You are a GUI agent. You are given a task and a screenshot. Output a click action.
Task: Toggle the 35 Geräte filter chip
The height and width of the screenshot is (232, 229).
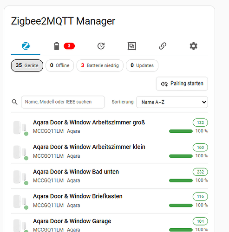[x=27, y=65]
